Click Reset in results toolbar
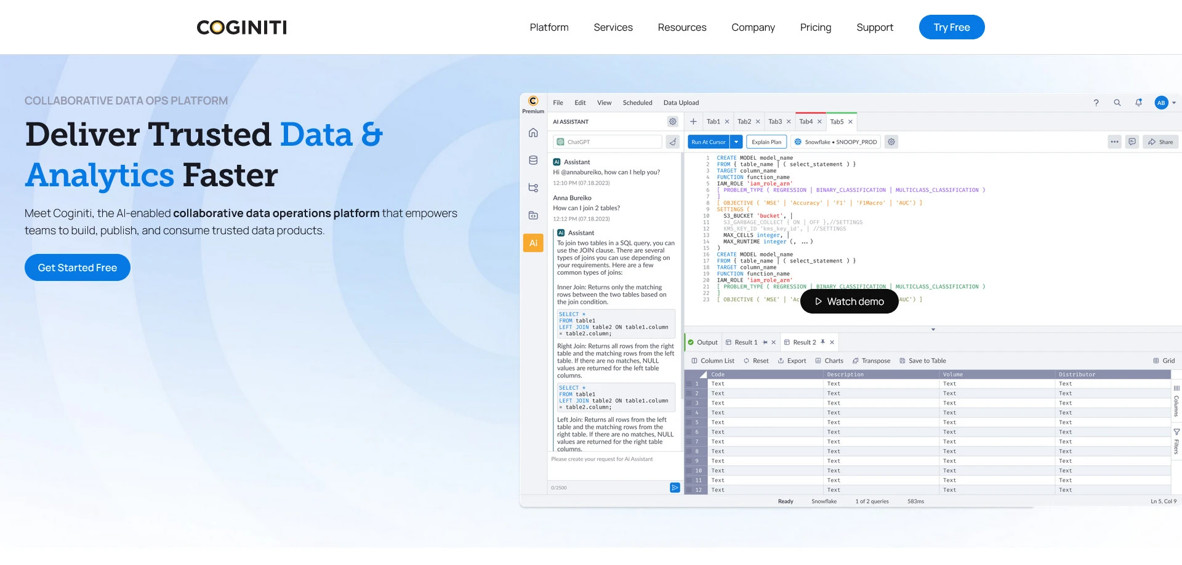 (756, 361)
